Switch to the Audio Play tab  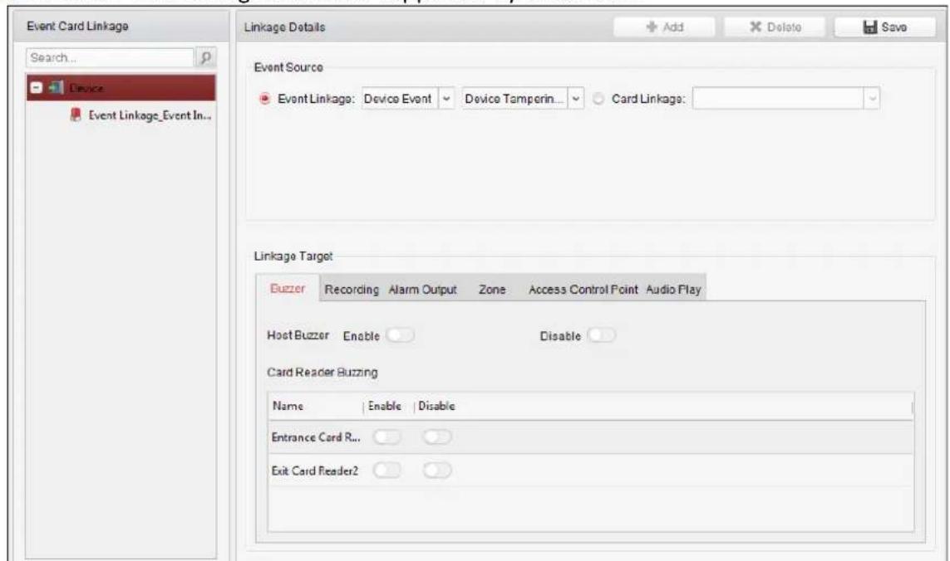tap(673, 290)
